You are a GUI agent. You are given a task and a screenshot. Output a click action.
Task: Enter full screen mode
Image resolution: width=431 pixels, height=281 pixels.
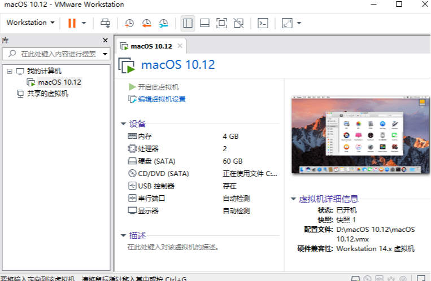(221, 23)
